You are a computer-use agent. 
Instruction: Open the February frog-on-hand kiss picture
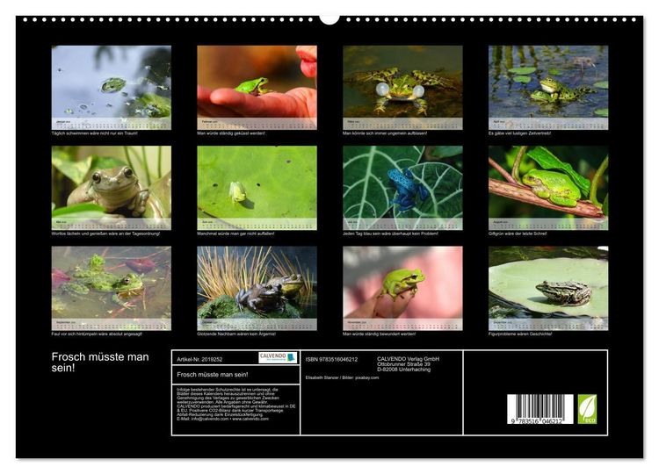click(x=257, y=87)
